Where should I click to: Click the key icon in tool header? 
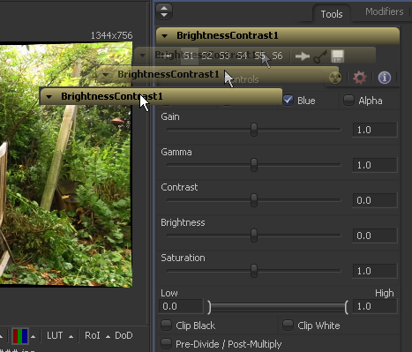320,56
